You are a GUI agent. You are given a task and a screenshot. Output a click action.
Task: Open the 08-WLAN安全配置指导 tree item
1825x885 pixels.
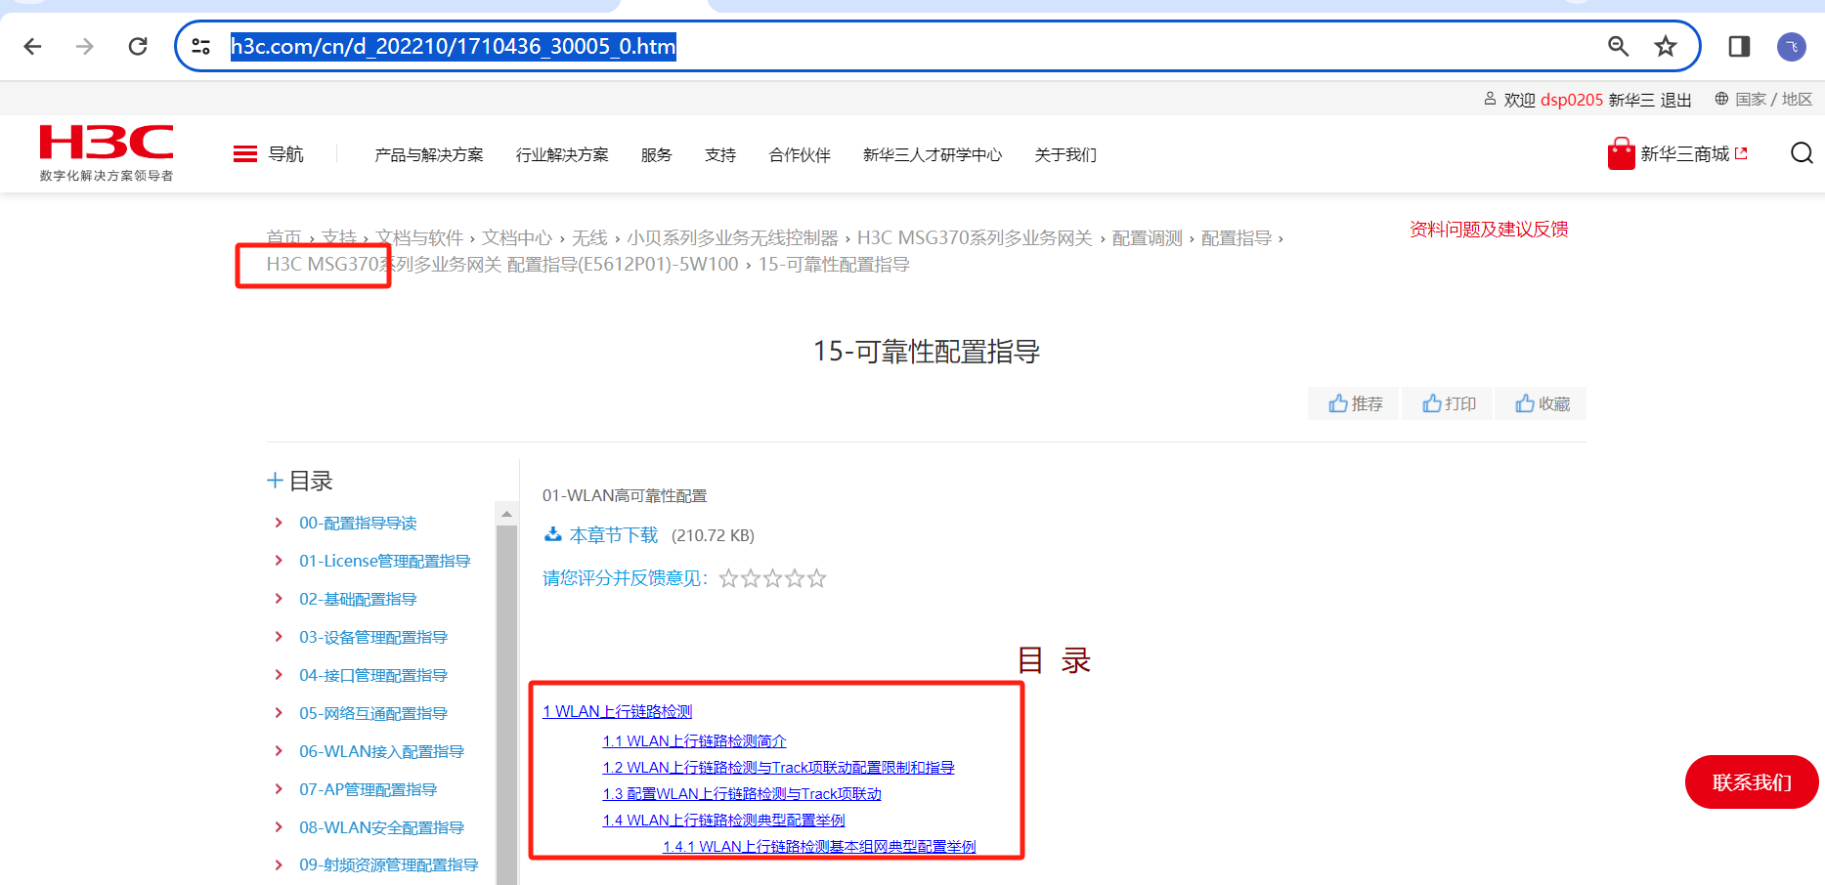(381, 827)
